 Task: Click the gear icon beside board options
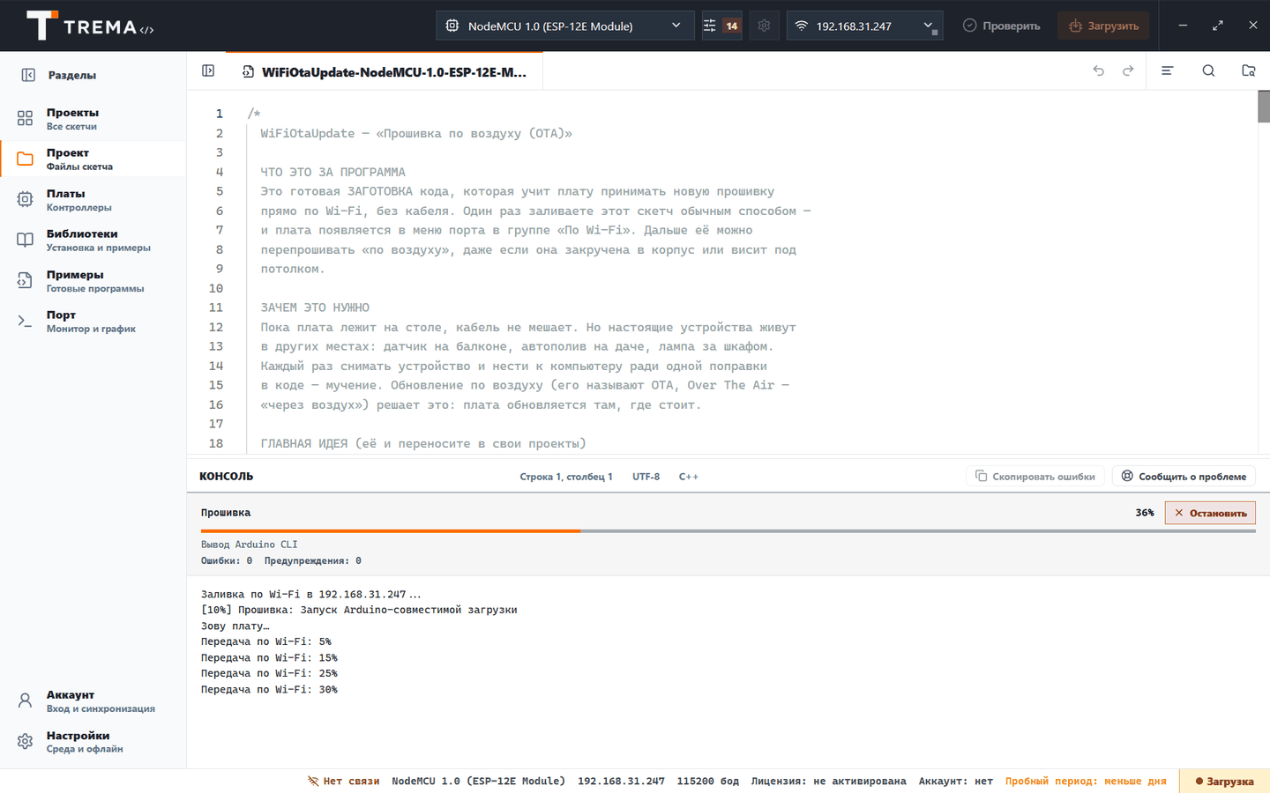click(x=764, y=26)
